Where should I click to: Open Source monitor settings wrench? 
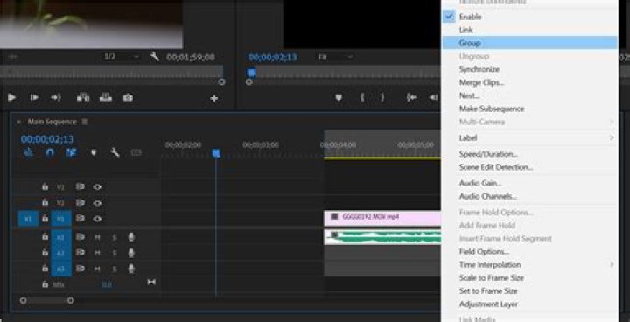pos(155,57)
